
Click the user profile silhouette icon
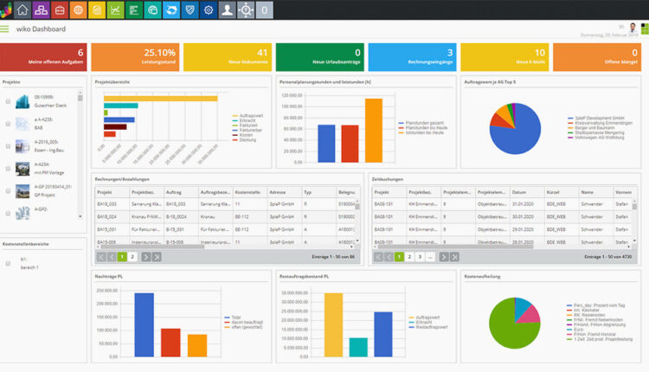(228, 10)
